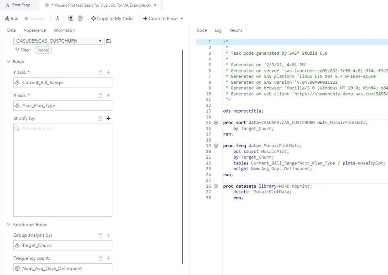Add a variable to Stratify by
Image resolution: width=388 pixels, height=275 pixels.
tap(108, 119)
